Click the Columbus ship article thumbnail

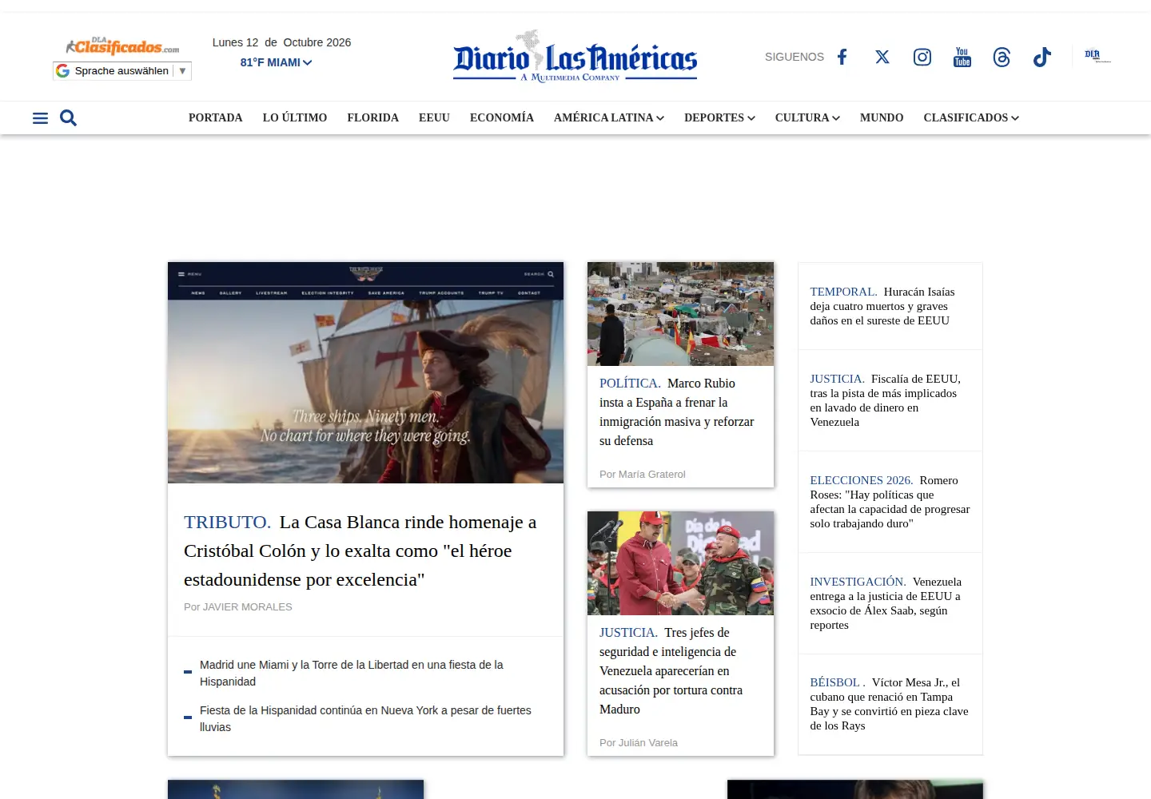click(x=365, y=372)
